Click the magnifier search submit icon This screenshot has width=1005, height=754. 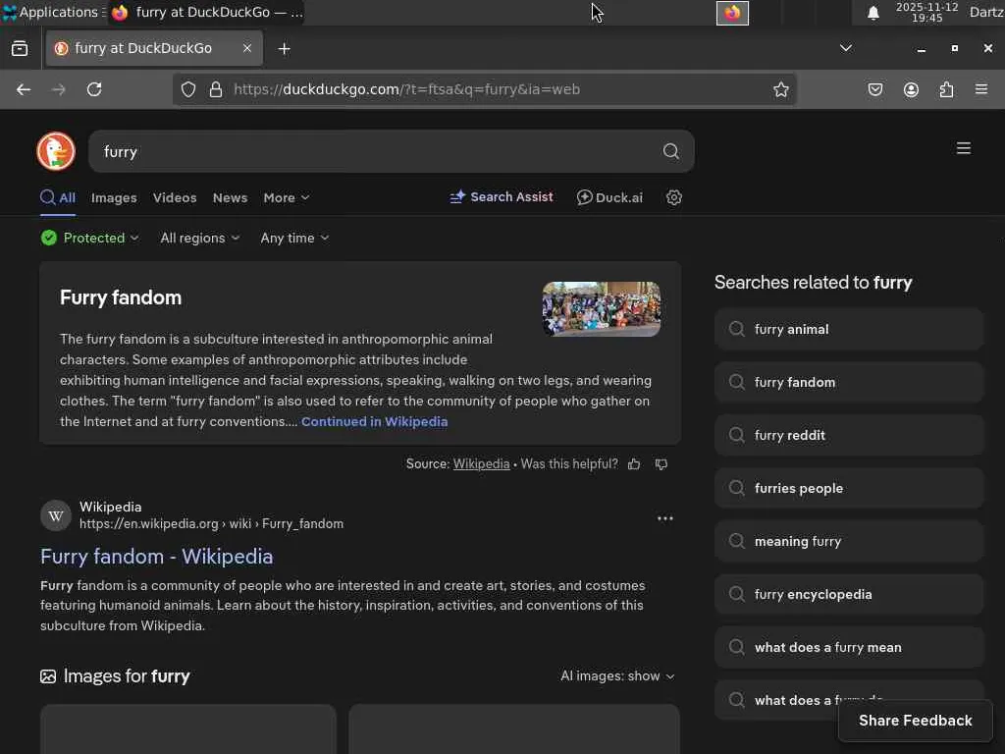(x=670, y=151)
